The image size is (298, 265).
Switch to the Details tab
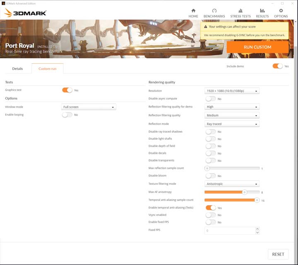pyautogui.click(x=17, y=69)
